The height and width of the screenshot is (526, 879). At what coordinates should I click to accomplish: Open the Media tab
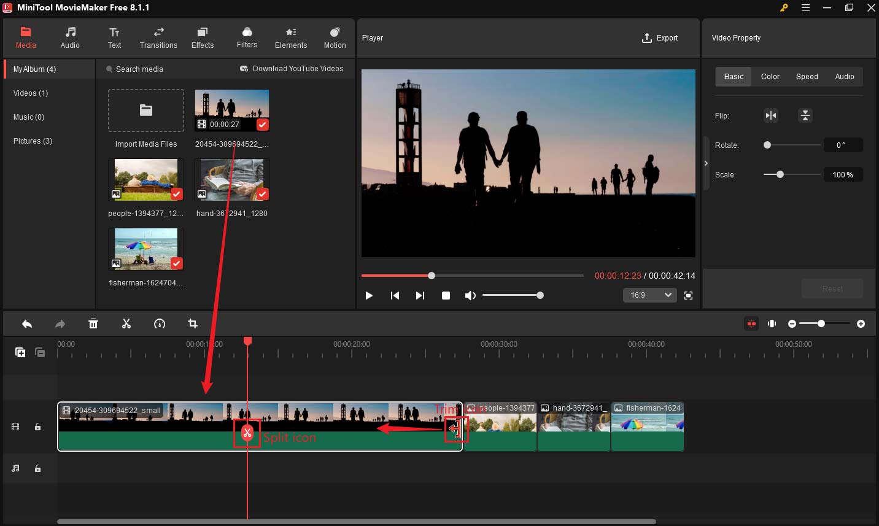pos(26,37)
